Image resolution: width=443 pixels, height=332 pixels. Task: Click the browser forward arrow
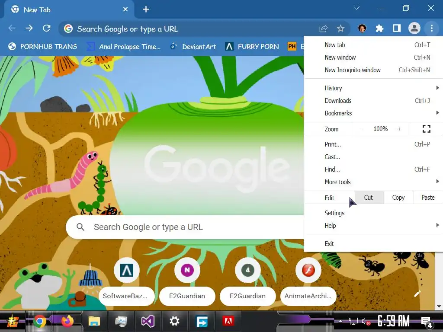[29, 28]
